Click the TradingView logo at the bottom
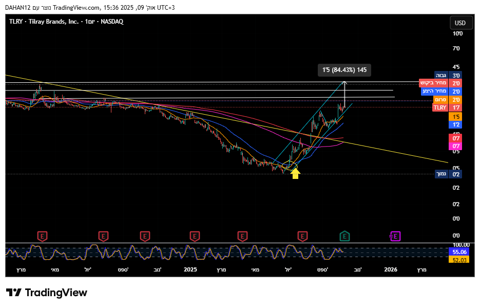This screenshot has height=308, width=480. (x=47, y=293)
